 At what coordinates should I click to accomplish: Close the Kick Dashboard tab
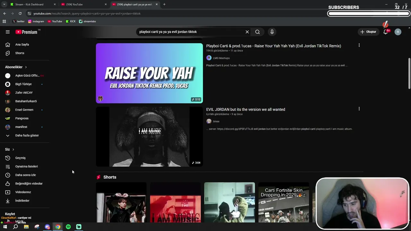[55, 4]
